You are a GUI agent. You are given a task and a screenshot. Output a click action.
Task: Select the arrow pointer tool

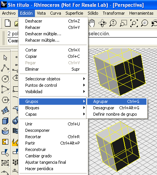(5, 58)
